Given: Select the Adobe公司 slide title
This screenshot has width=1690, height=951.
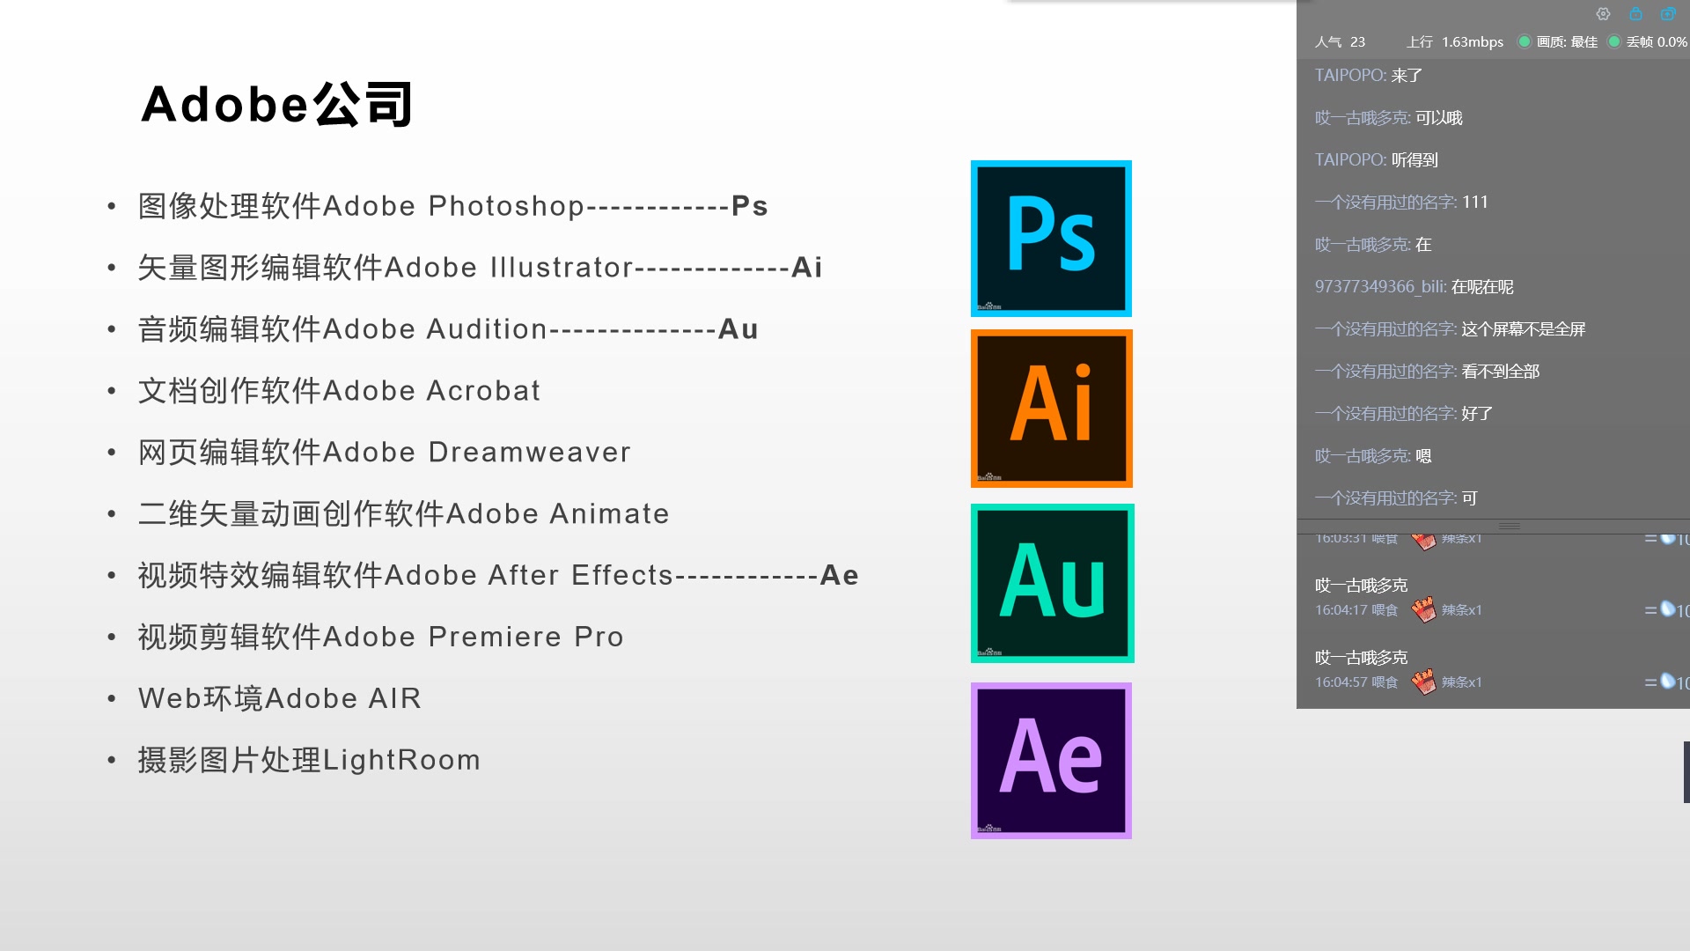Looking at the screenshot, I should click(276, 104).
